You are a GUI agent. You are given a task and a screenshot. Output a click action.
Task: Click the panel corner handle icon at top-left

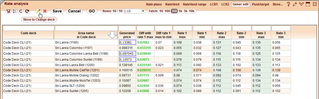2,2
